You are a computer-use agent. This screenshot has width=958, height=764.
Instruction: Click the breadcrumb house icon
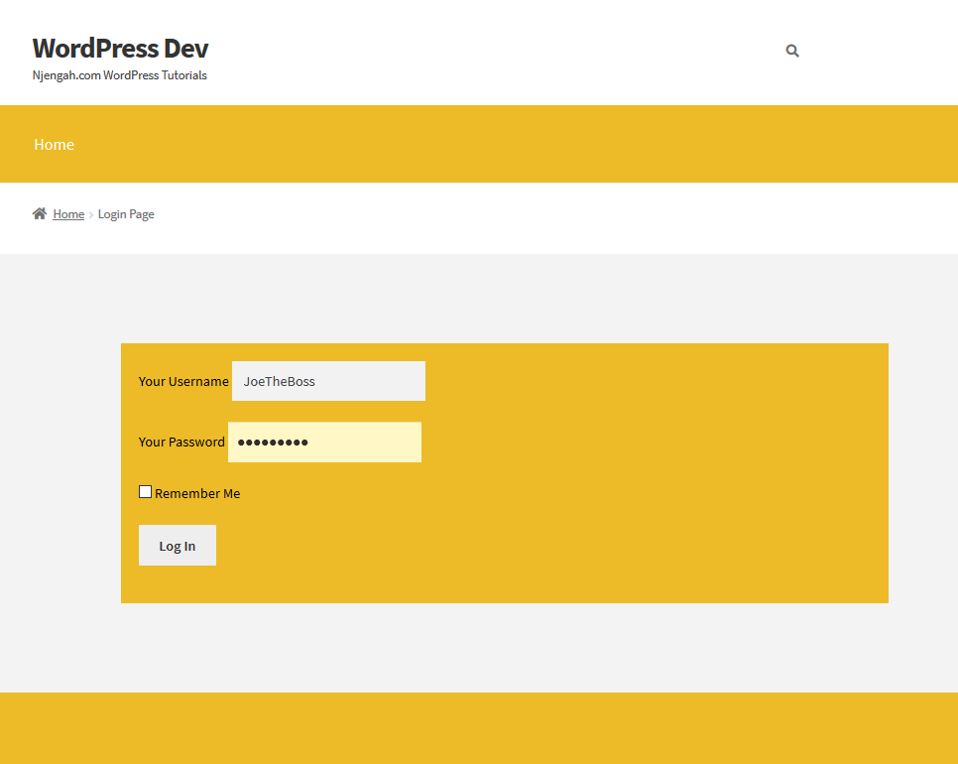click(40, 213)
